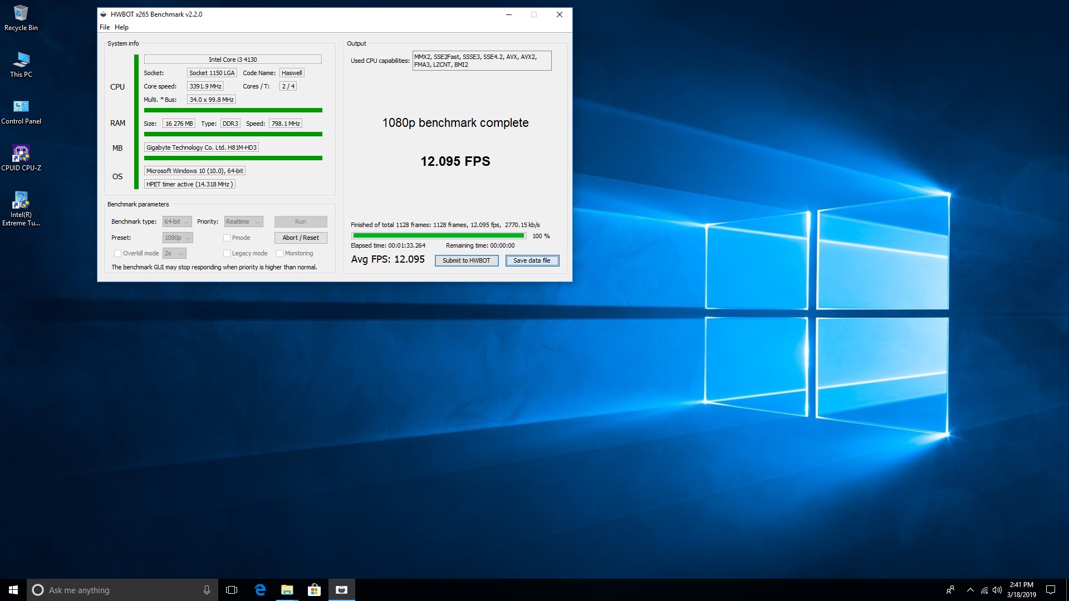Open the Help menu
Image resolution: width=1069 pixels, height=601 pixels.
tap(121, 27)
